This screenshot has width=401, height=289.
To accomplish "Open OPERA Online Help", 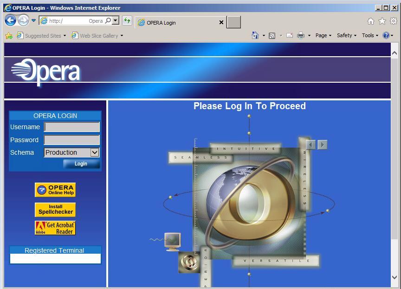I will coord(55,190).
